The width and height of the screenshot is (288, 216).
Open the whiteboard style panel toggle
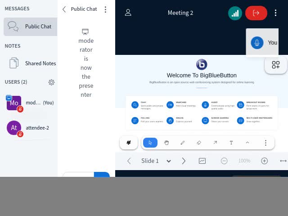pyautogui.click(x=129, y=143)
